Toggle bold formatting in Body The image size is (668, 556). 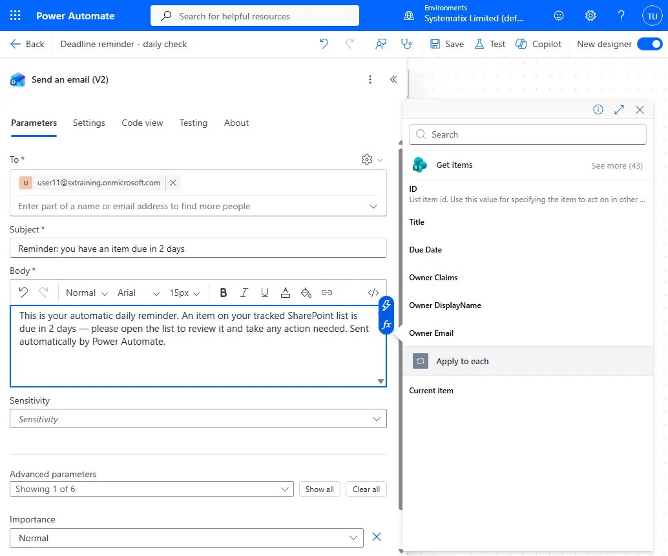[224, 293]
